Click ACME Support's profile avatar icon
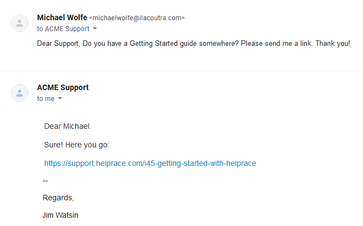The width and height of the screenshot is (363, 226). [20, 93]
